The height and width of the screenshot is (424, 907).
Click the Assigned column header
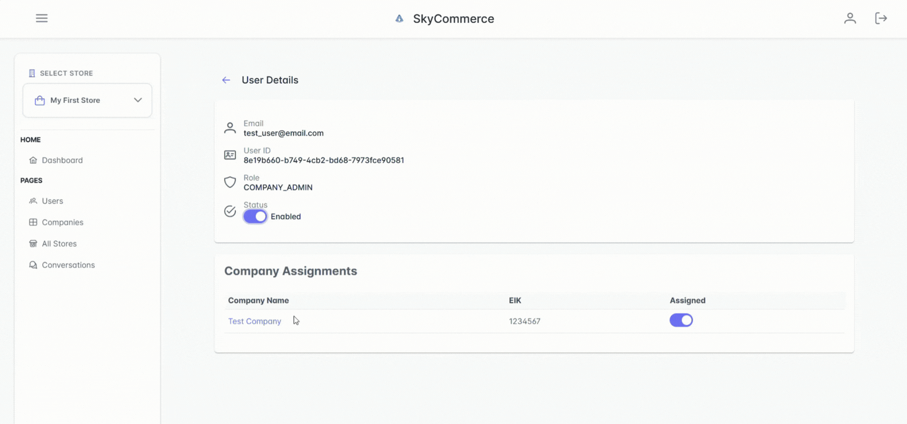point(687,300)
